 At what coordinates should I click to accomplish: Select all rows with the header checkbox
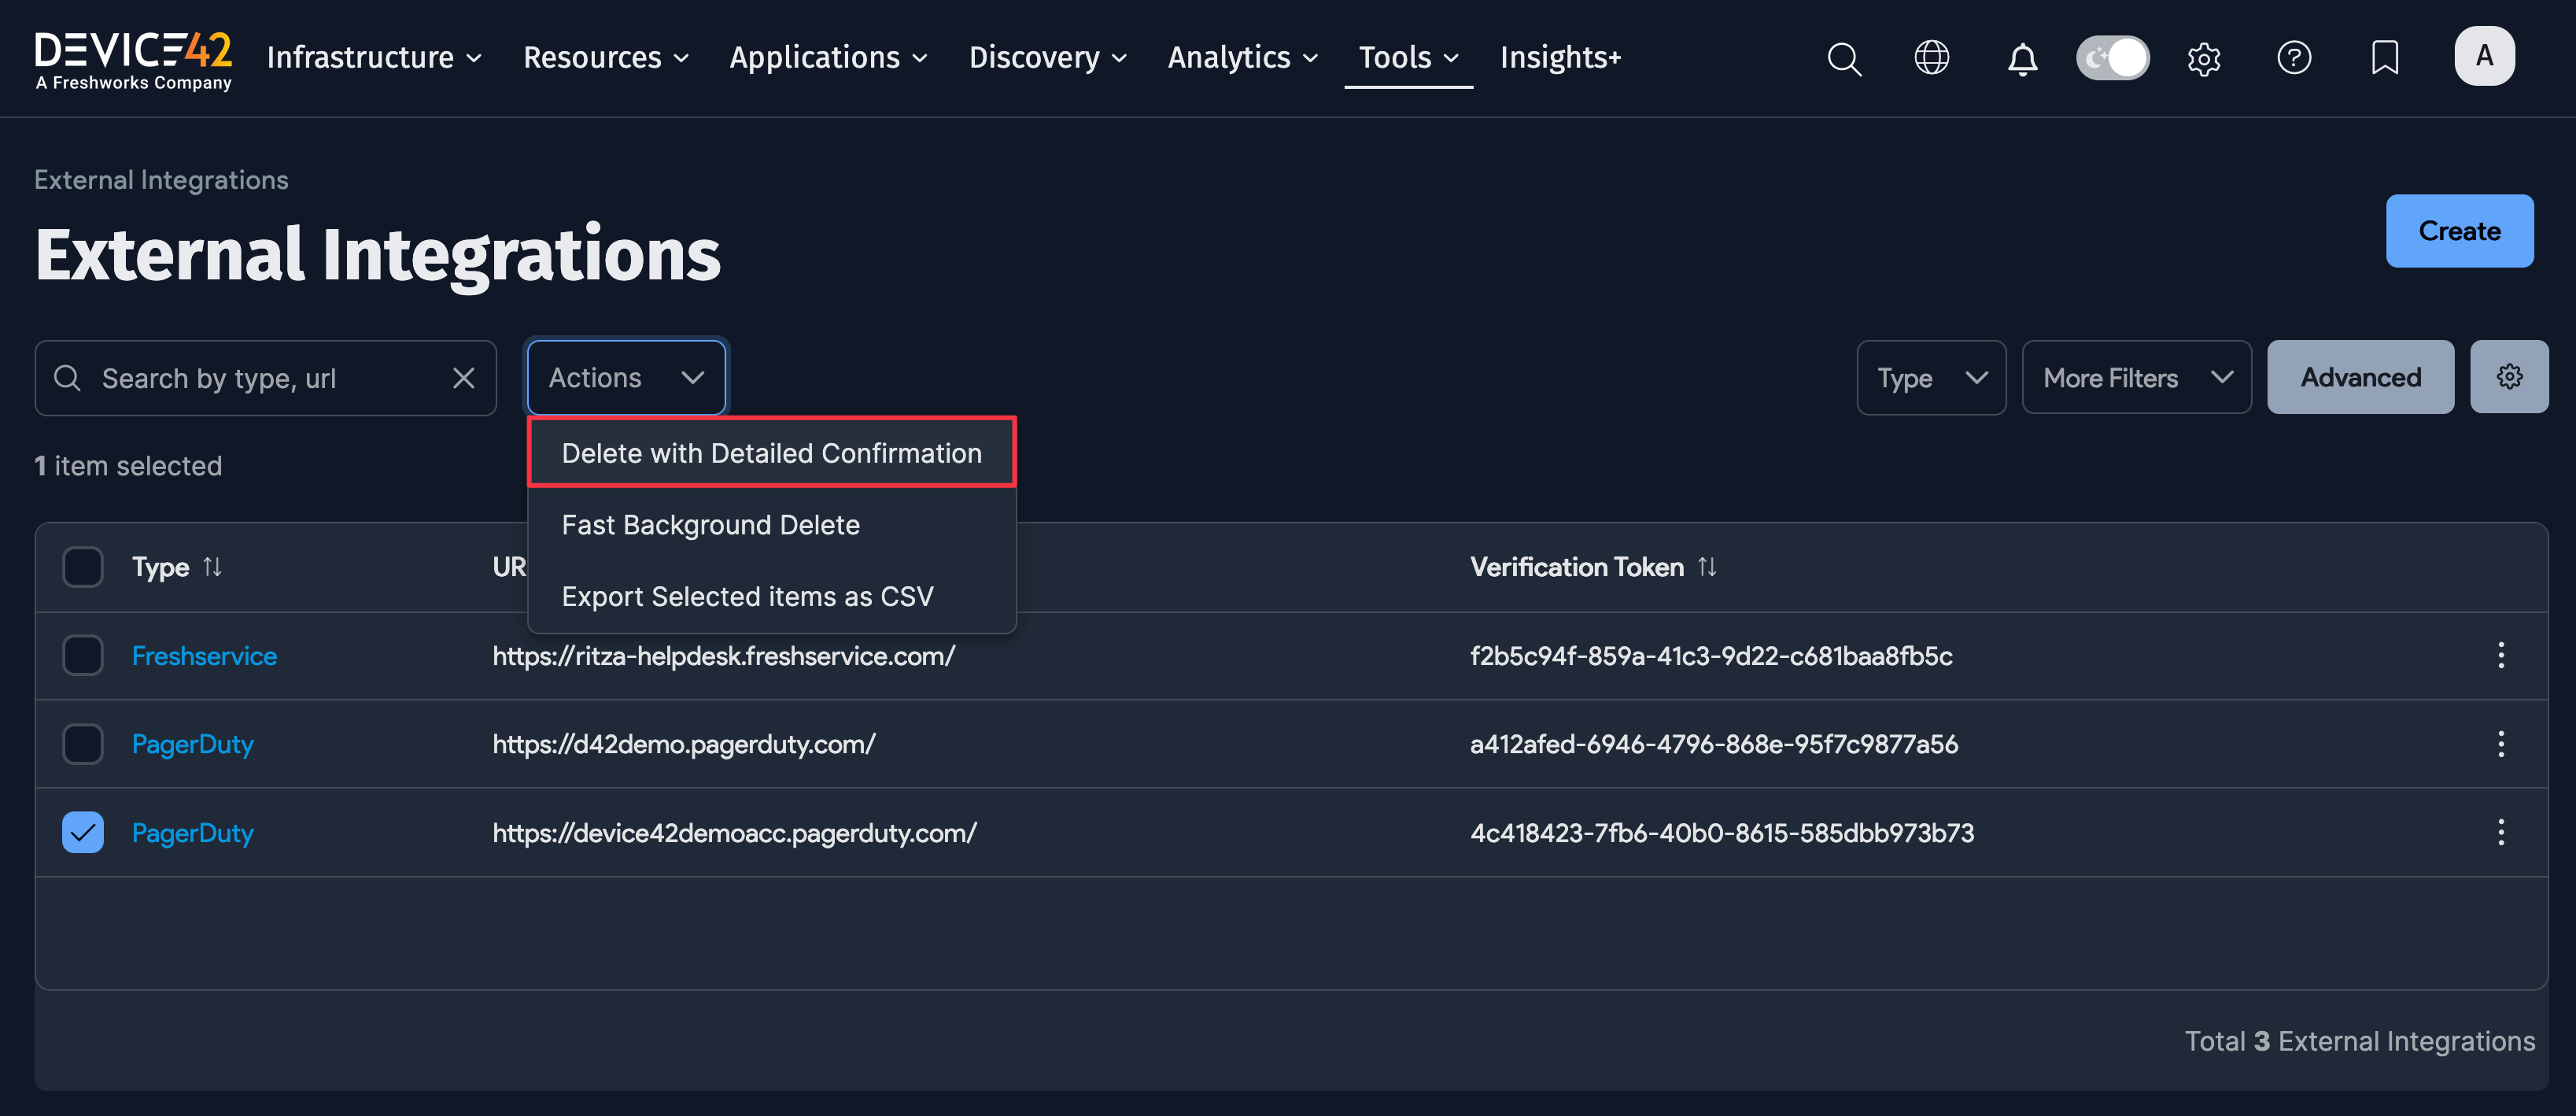[x=83, y=566]
